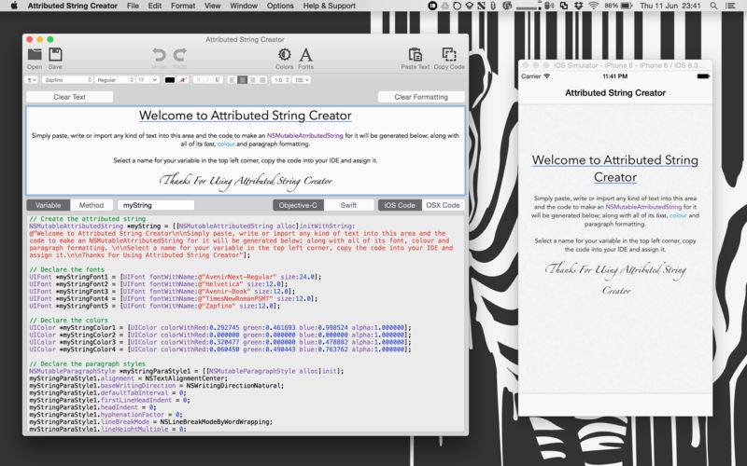This screenshot has width=747, height=466.
Task: Click the generated code output area
Action: 246,323
